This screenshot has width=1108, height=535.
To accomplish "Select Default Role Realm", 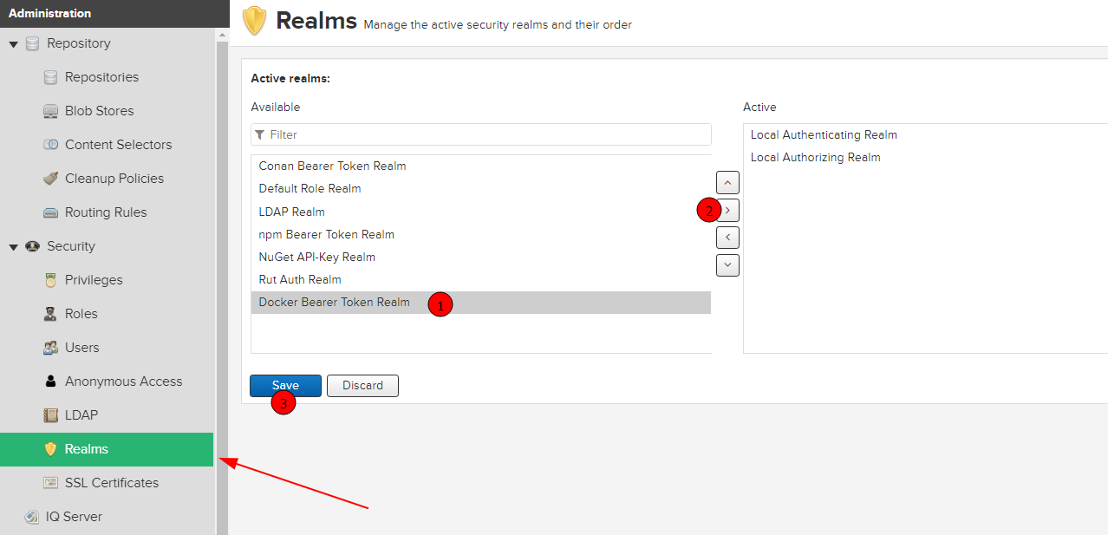I will tap(481, 188).
